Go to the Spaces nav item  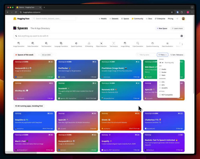tap(125, 19)
